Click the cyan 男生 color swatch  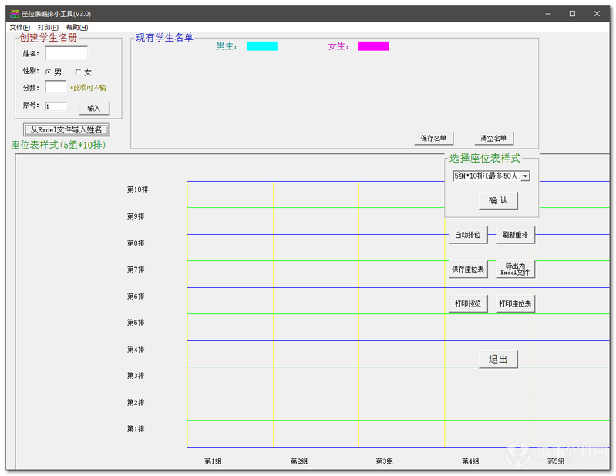[261, 46]
